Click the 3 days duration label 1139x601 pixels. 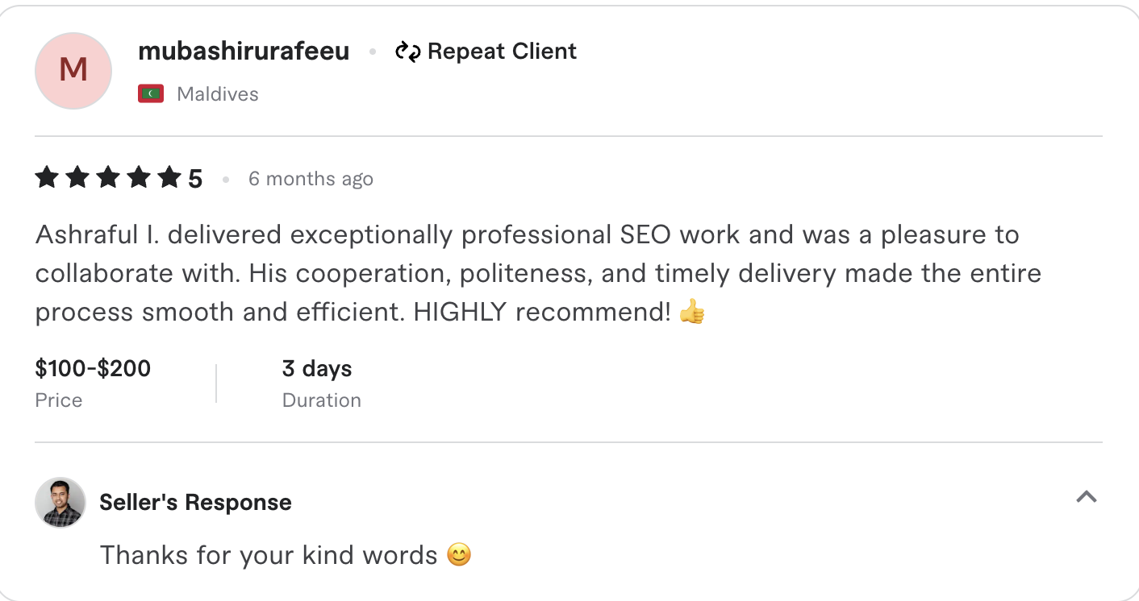point(316,368)
